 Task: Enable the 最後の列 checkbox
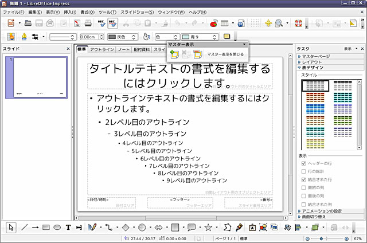[303, 195]
